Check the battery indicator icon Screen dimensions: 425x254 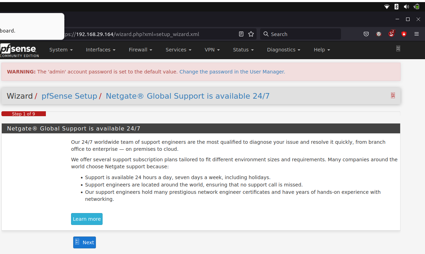pos(417,7)
